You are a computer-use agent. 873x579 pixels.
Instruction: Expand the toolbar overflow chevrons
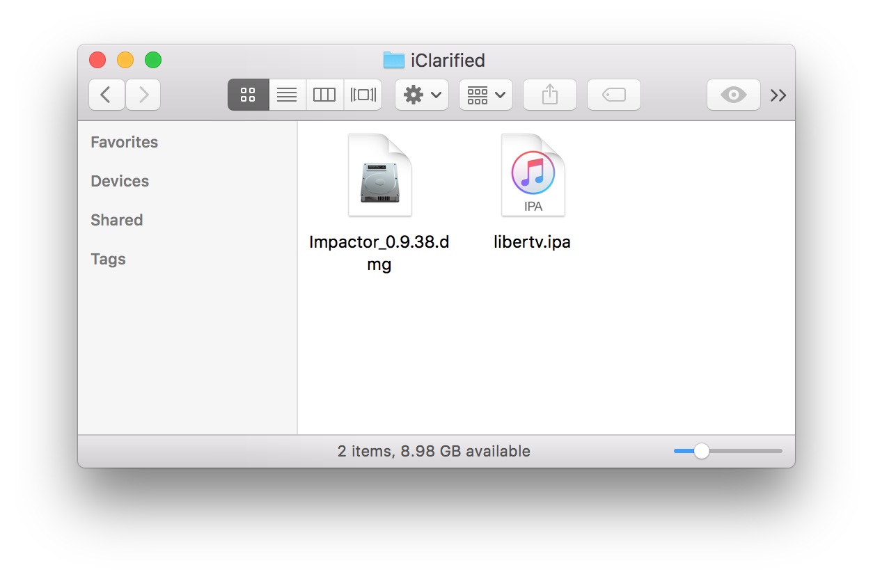click(x=778, y=95)
